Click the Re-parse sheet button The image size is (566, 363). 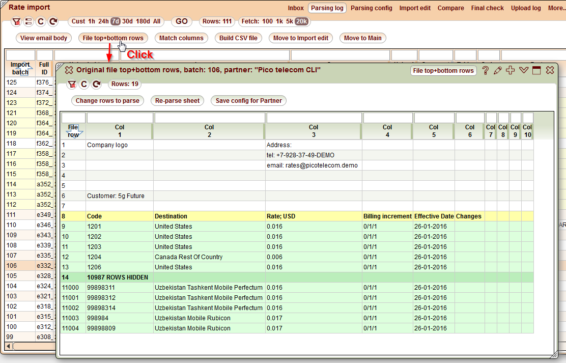177,100
